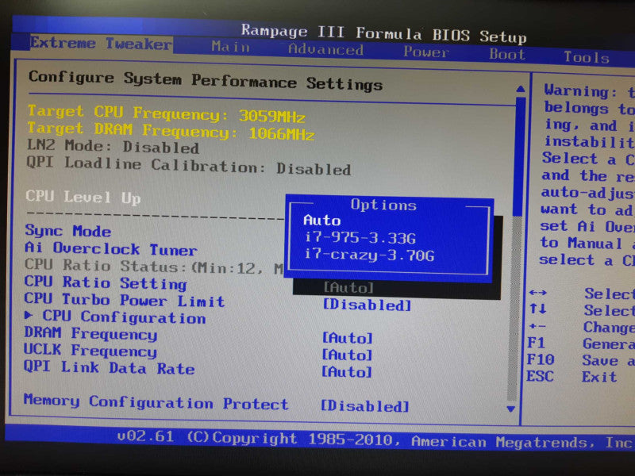Select Ai Overclock Tuner setting
Image resolution: width=635 pixels, height=476 pixels.
coord(110,249)
